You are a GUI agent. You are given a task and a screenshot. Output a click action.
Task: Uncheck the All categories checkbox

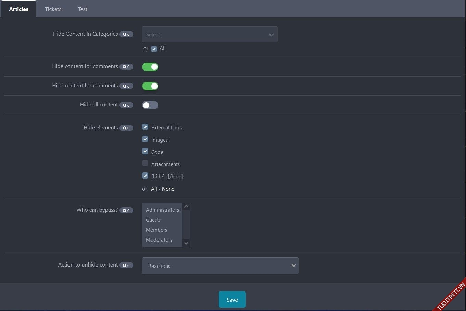click(154, 49)
